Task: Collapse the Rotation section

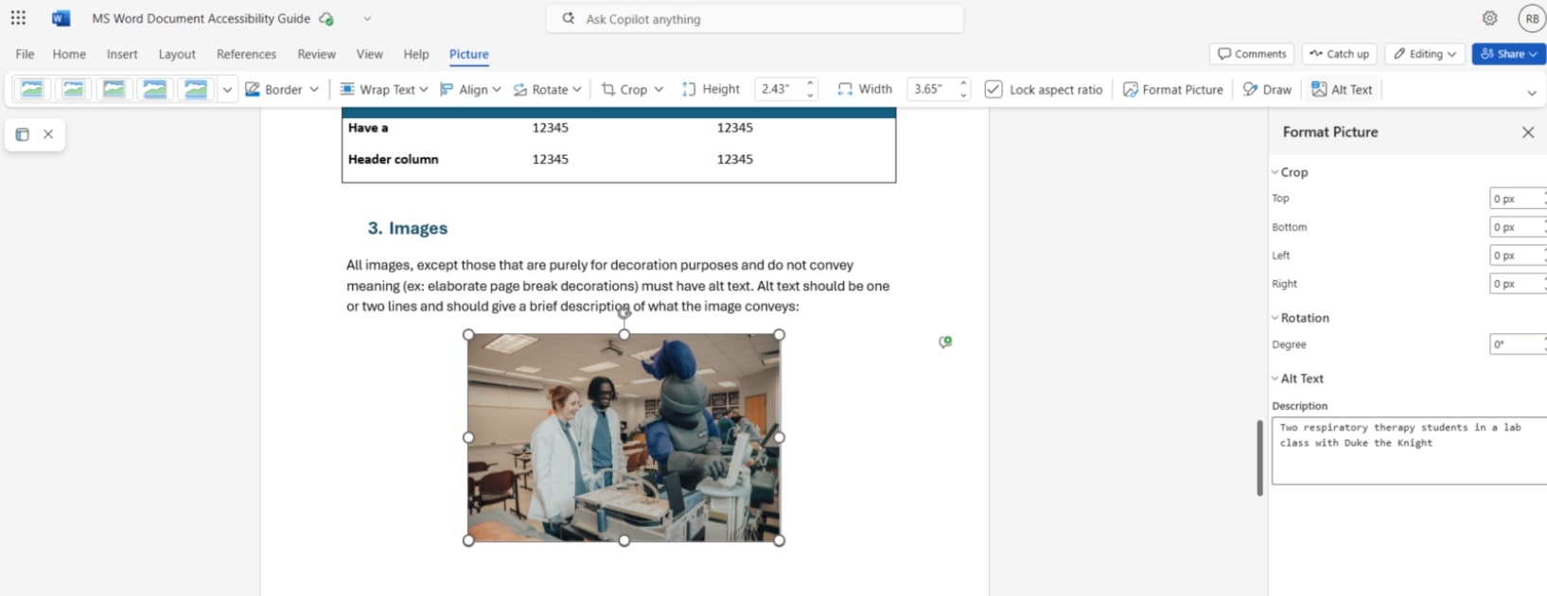Action: [x=1275, y=318]
